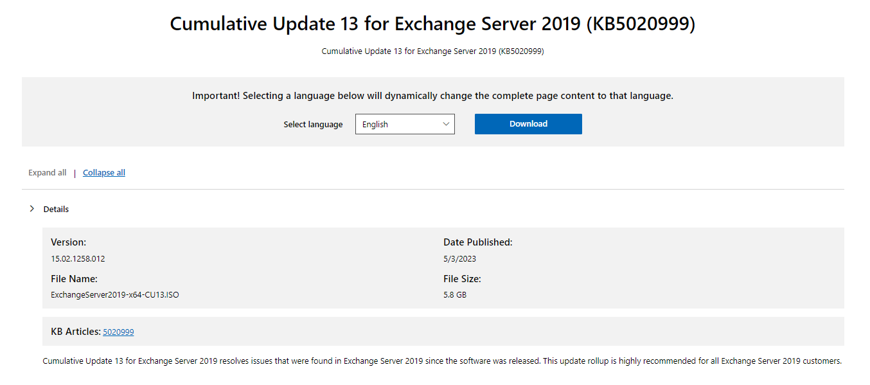Click the Important language notice text

click(432, 96)
